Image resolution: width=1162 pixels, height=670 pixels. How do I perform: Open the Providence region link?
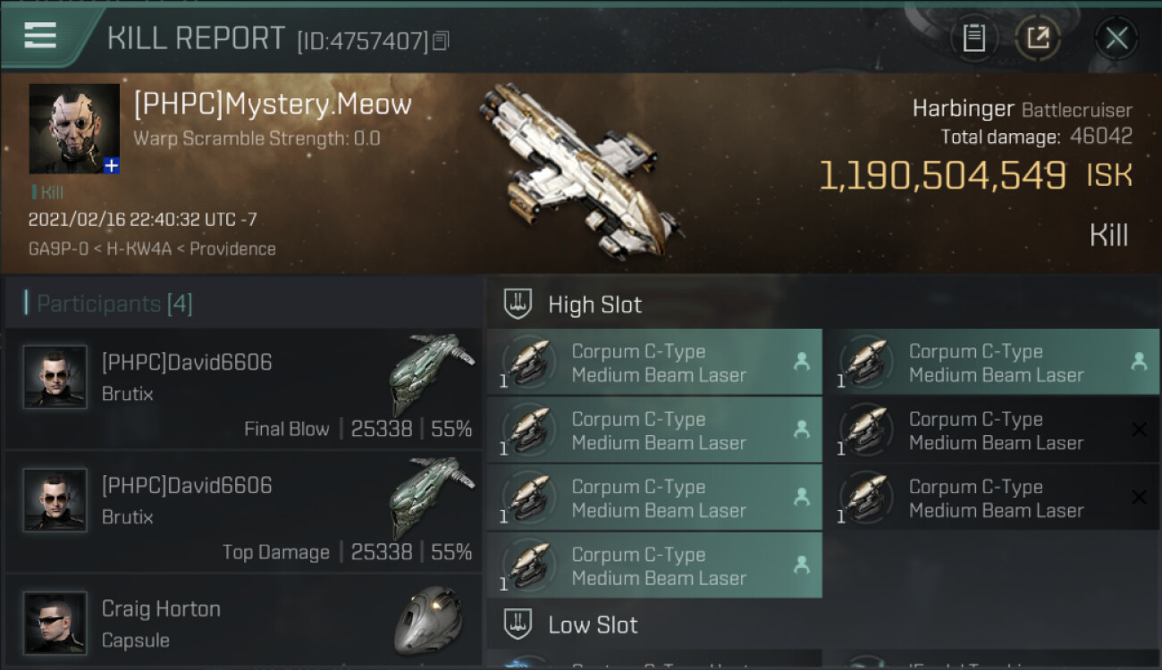234,249
